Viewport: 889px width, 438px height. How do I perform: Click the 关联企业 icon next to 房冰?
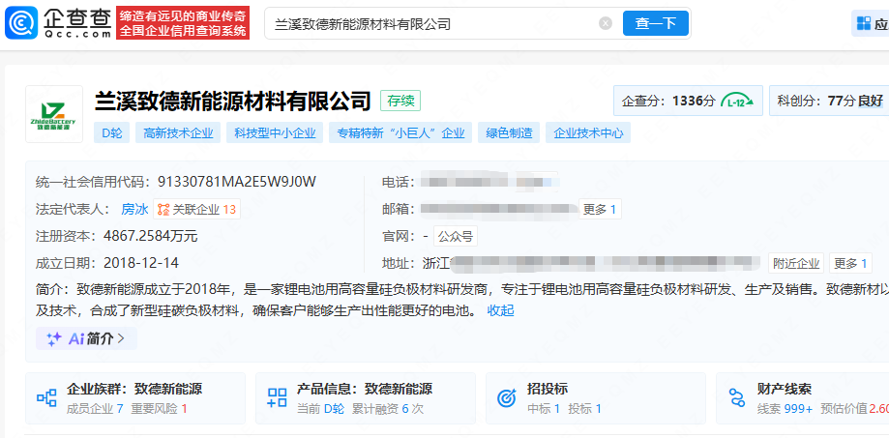coord(163,209)
